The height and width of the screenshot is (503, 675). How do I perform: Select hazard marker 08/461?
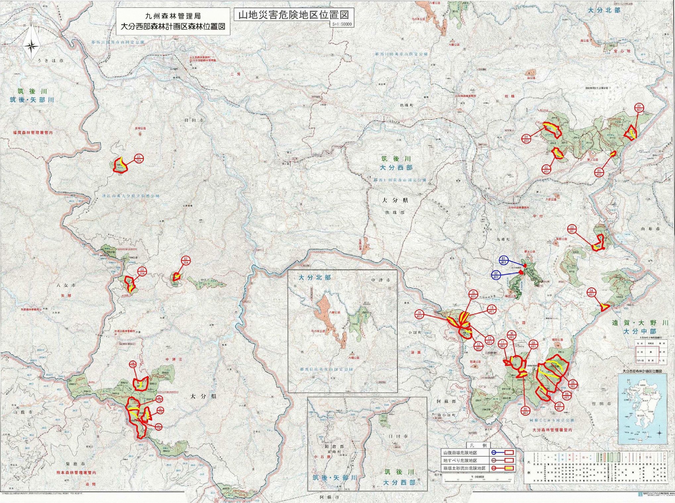525,411
